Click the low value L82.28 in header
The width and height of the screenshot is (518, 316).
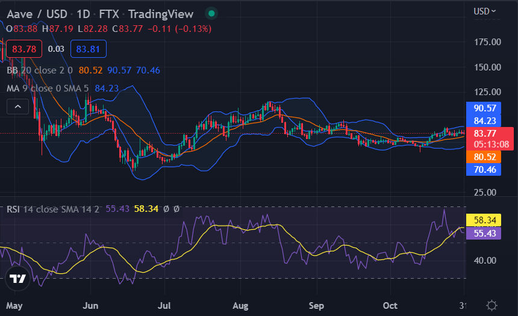(93, 29)
